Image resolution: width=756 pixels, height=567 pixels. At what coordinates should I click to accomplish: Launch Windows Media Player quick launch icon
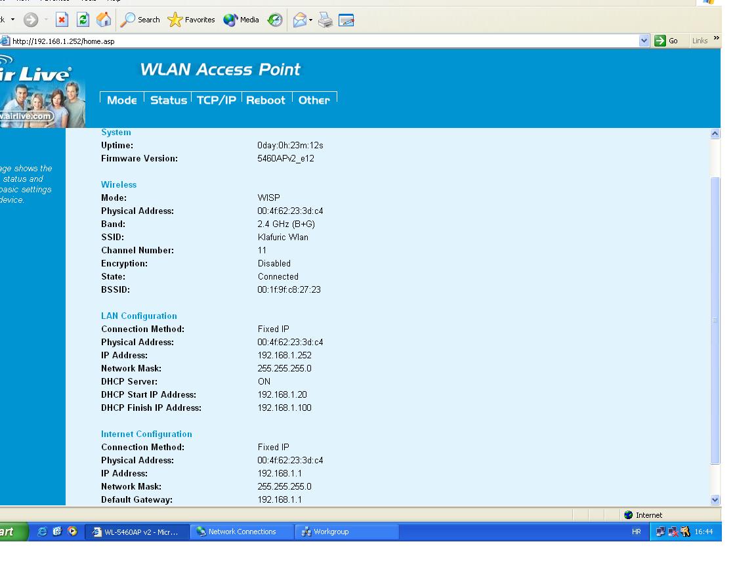click(72, 532)
